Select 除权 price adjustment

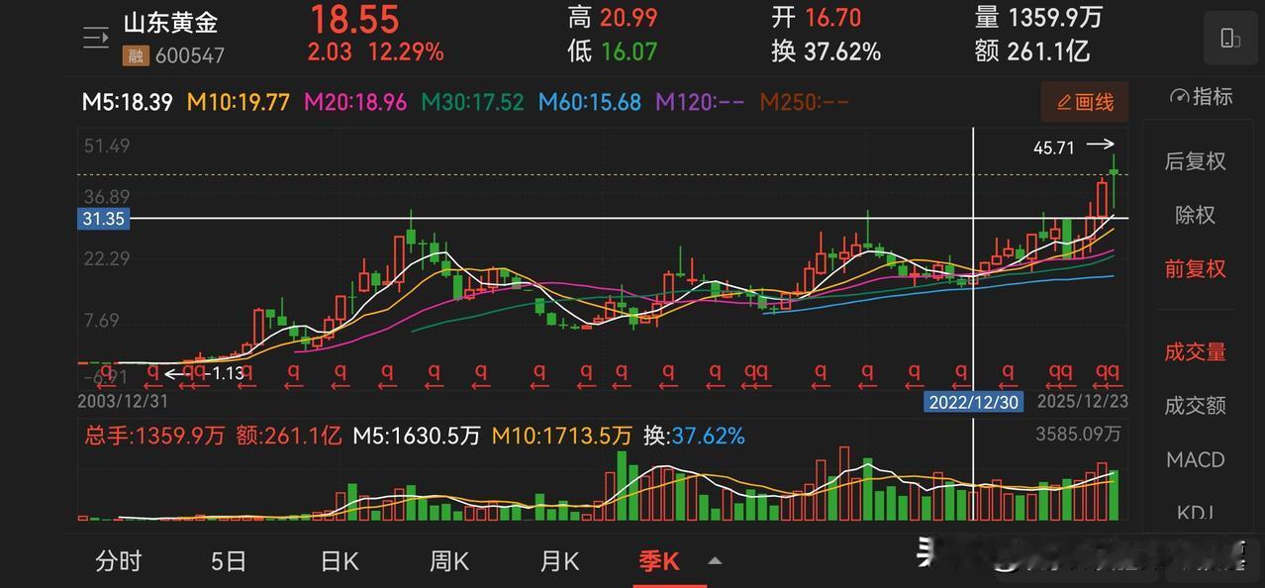coord(1195,215)
